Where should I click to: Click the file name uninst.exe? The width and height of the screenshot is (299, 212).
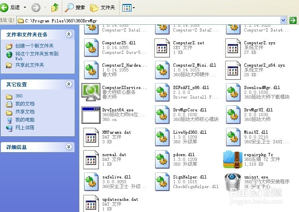256,177
